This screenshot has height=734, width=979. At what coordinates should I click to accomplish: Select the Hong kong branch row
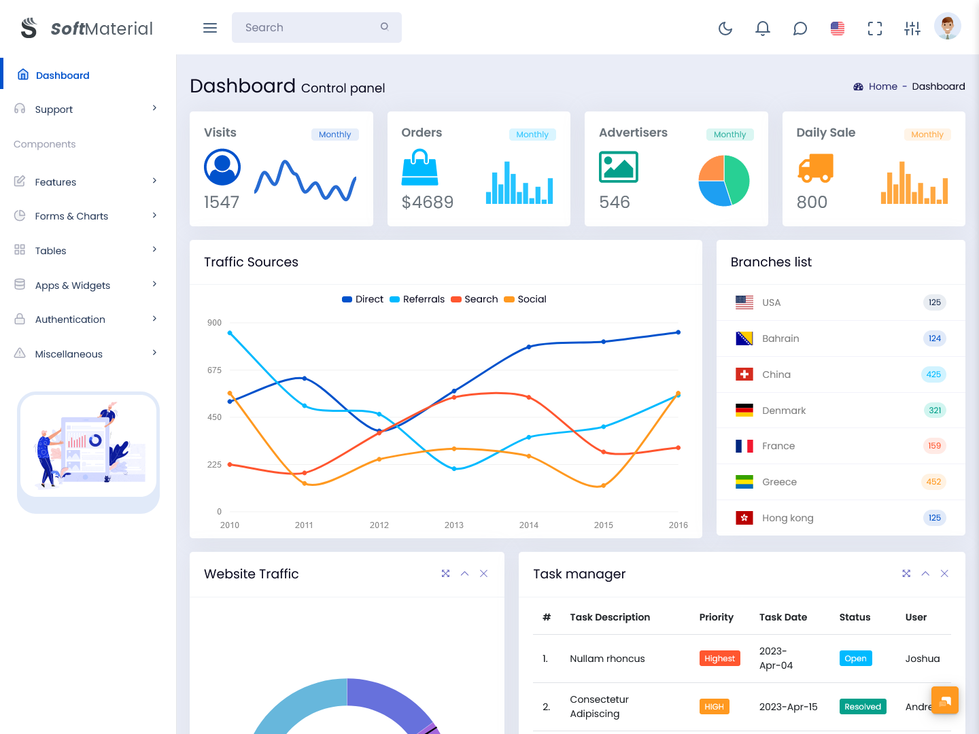click(x=841, y=518)
